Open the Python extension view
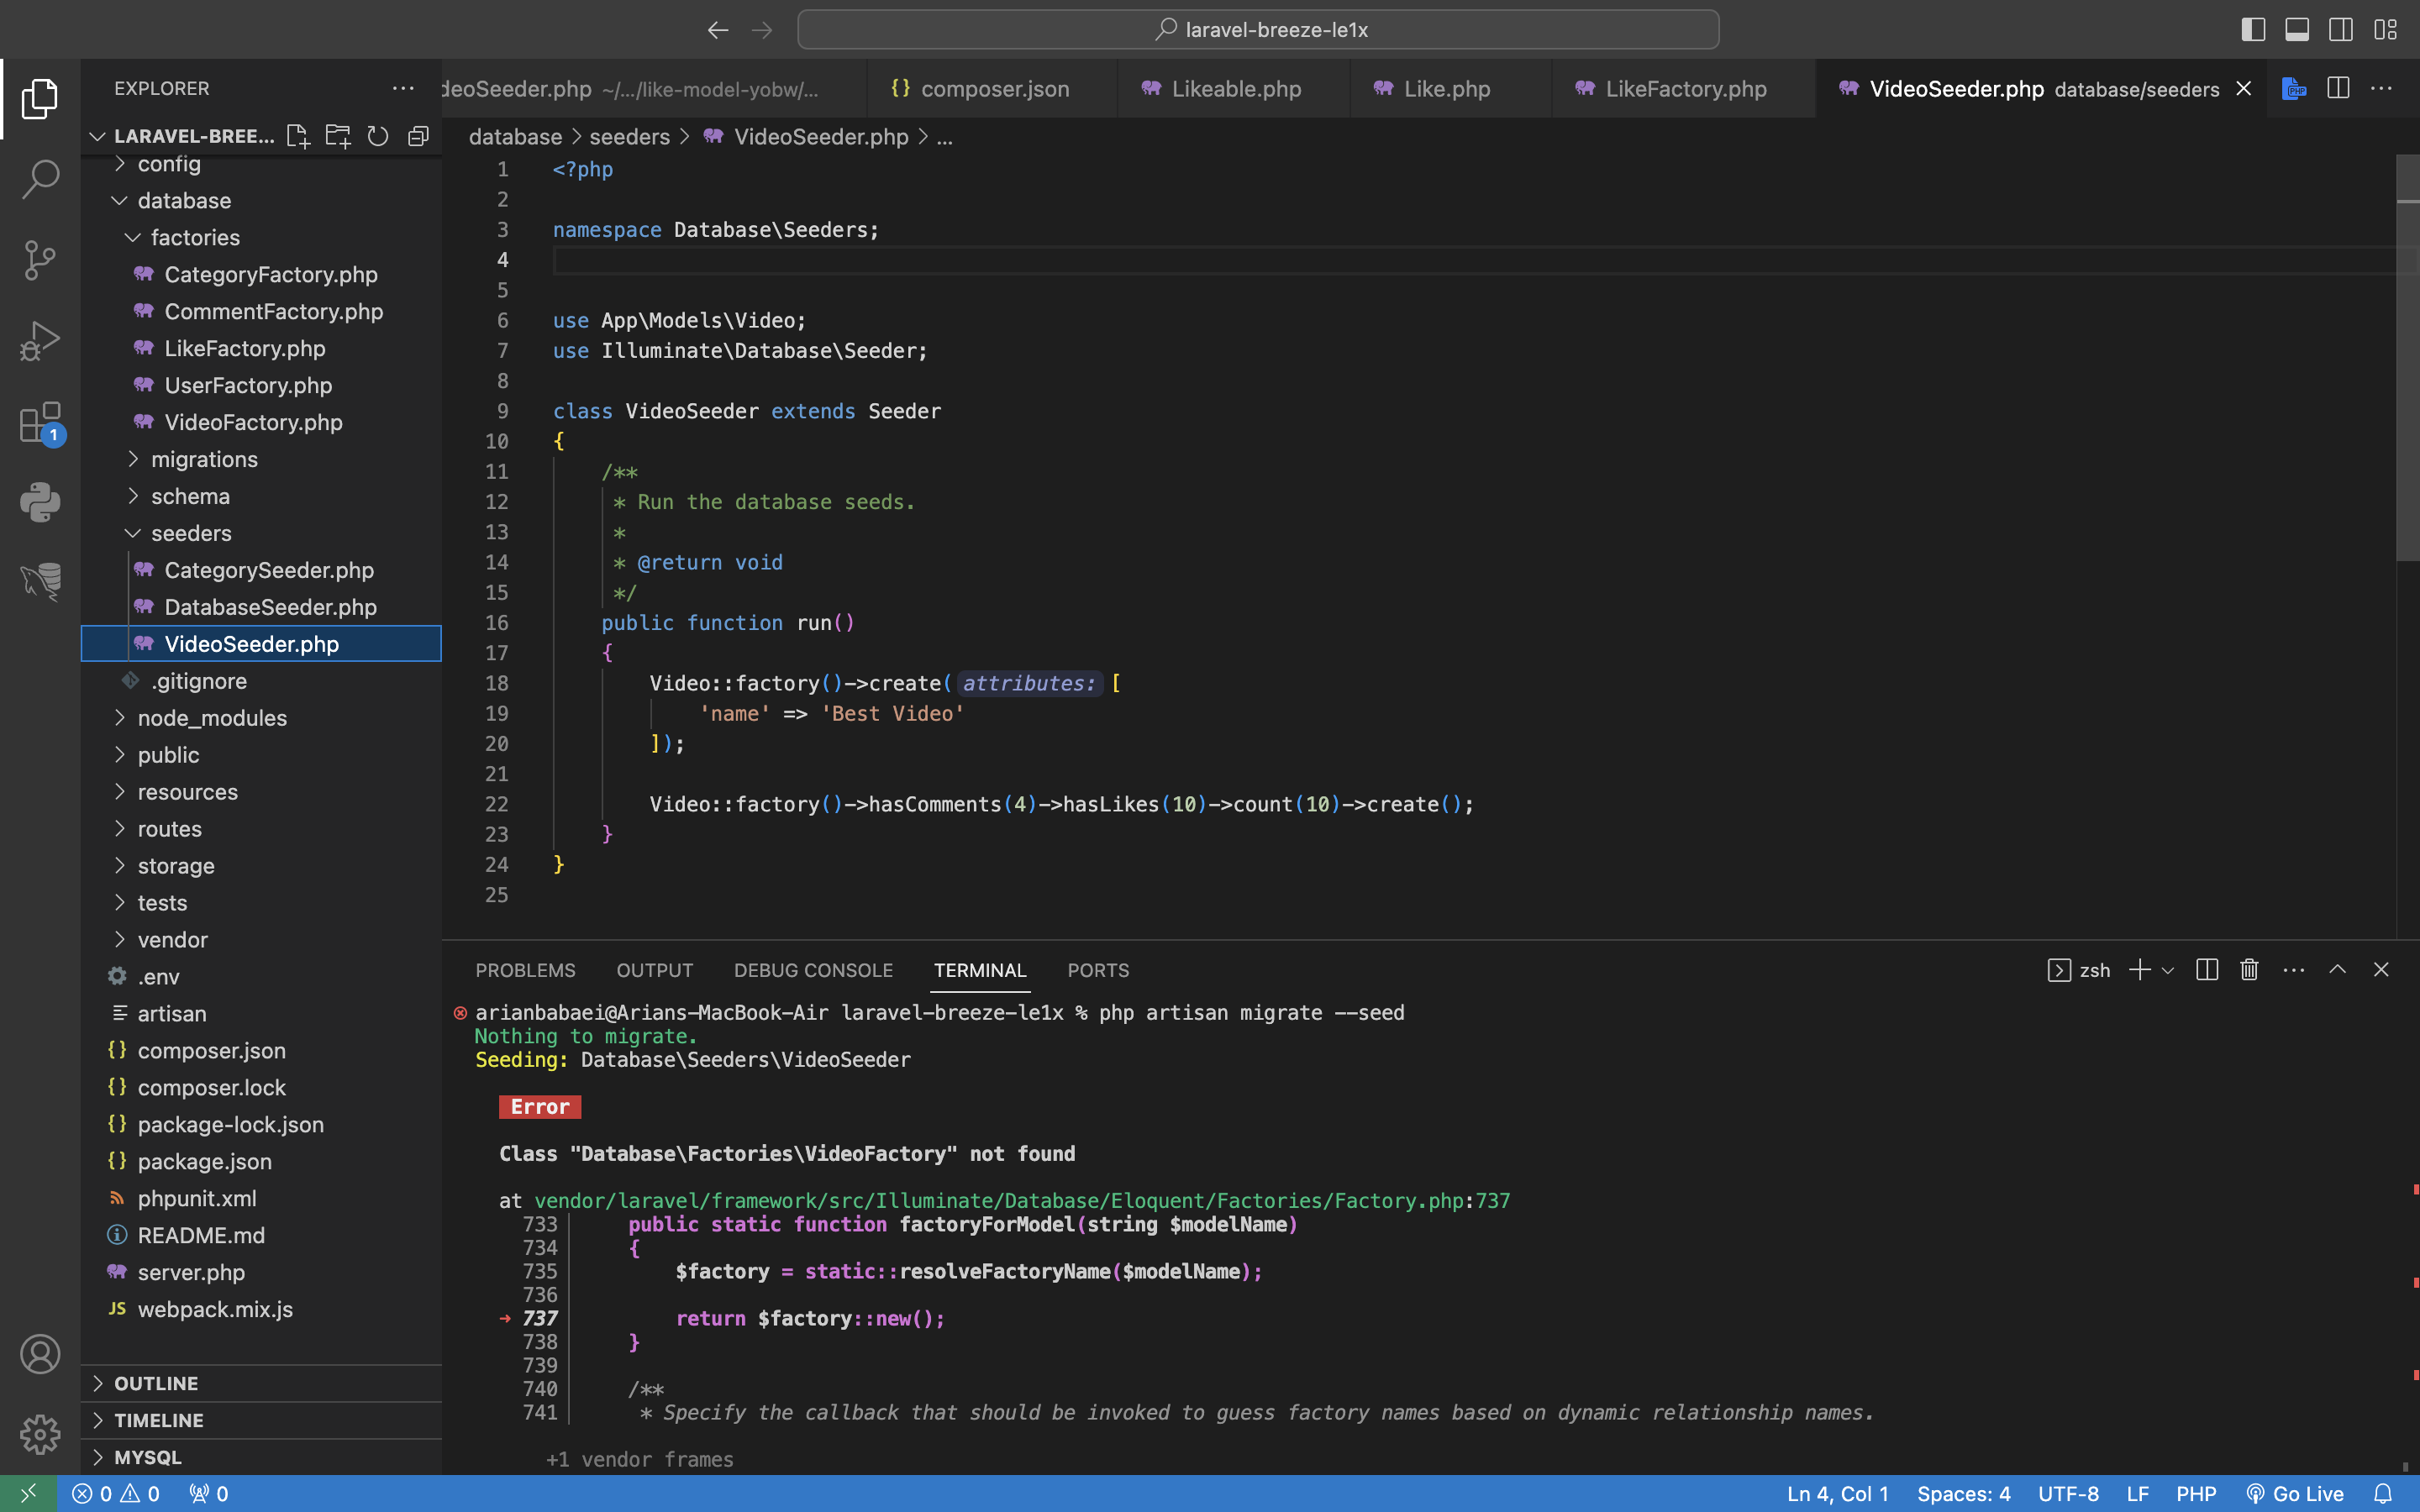The image size is (2420, 1512). [x=40, y=502]
